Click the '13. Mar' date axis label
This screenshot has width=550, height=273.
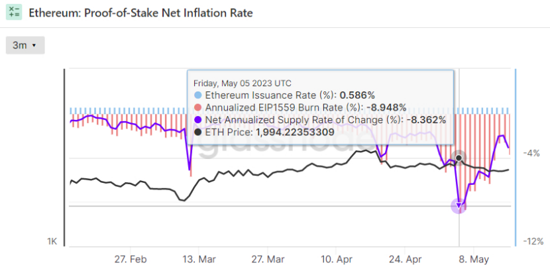pyautogui.click(x=199, y=258)
